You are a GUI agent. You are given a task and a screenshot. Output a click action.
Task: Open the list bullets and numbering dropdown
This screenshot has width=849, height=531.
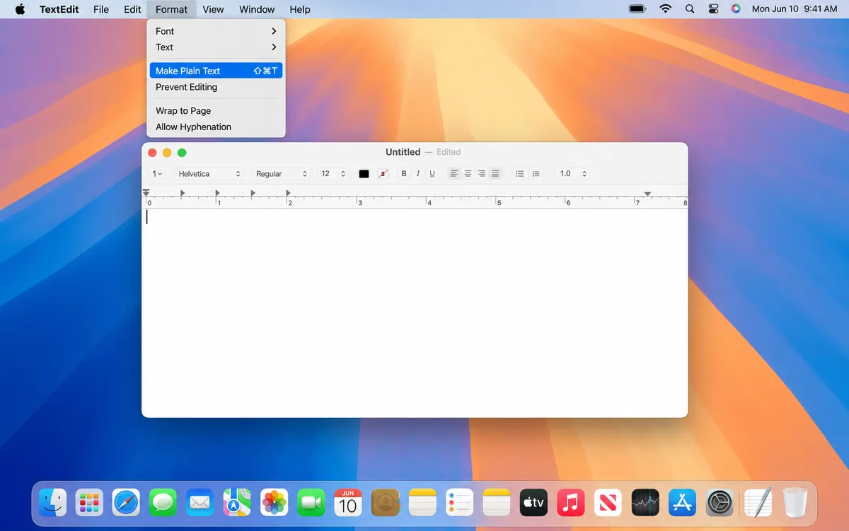(536, 174)
